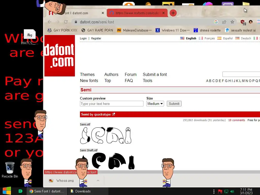The image size is (260, 195).
Task: Close the myfonts.com tab
Action: click(x=164, y=13)
